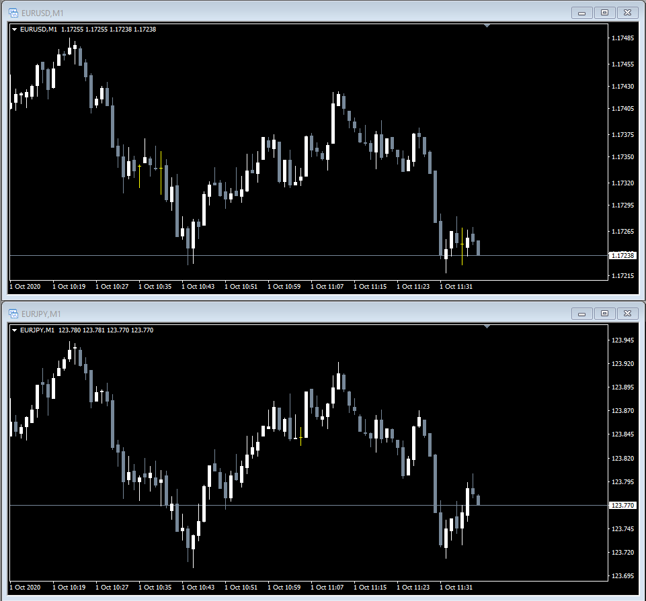This screenshot has width=646, height=601.
Task: Close the EURJPY,M1 chart window
Action: [x=627, y=314]
